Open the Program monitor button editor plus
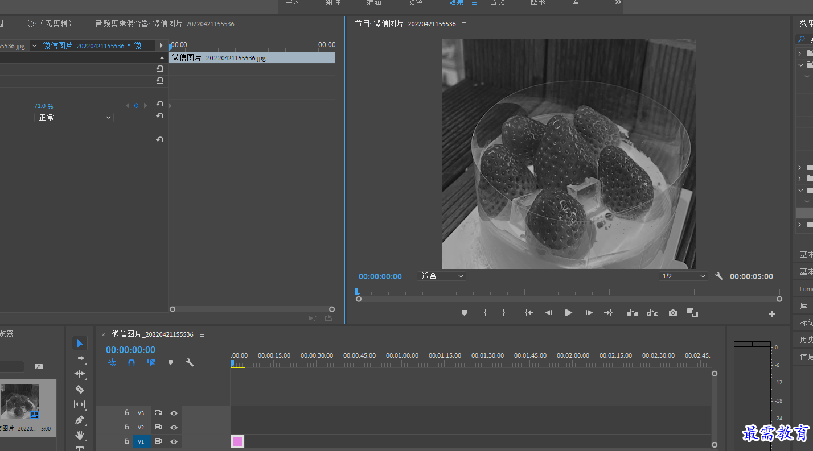The width and height of the screenshot is (813, 451). point(772,313)
